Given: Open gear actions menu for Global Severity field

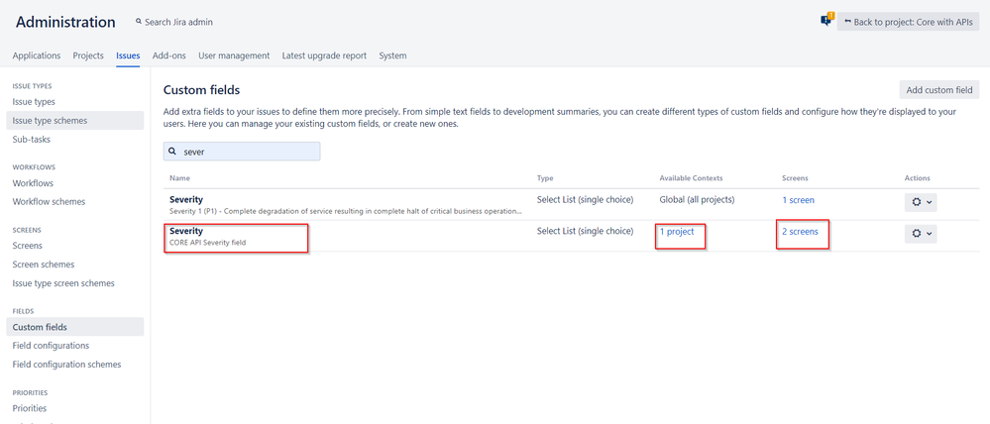Looking at the screenshot, I should coord(920,202).
